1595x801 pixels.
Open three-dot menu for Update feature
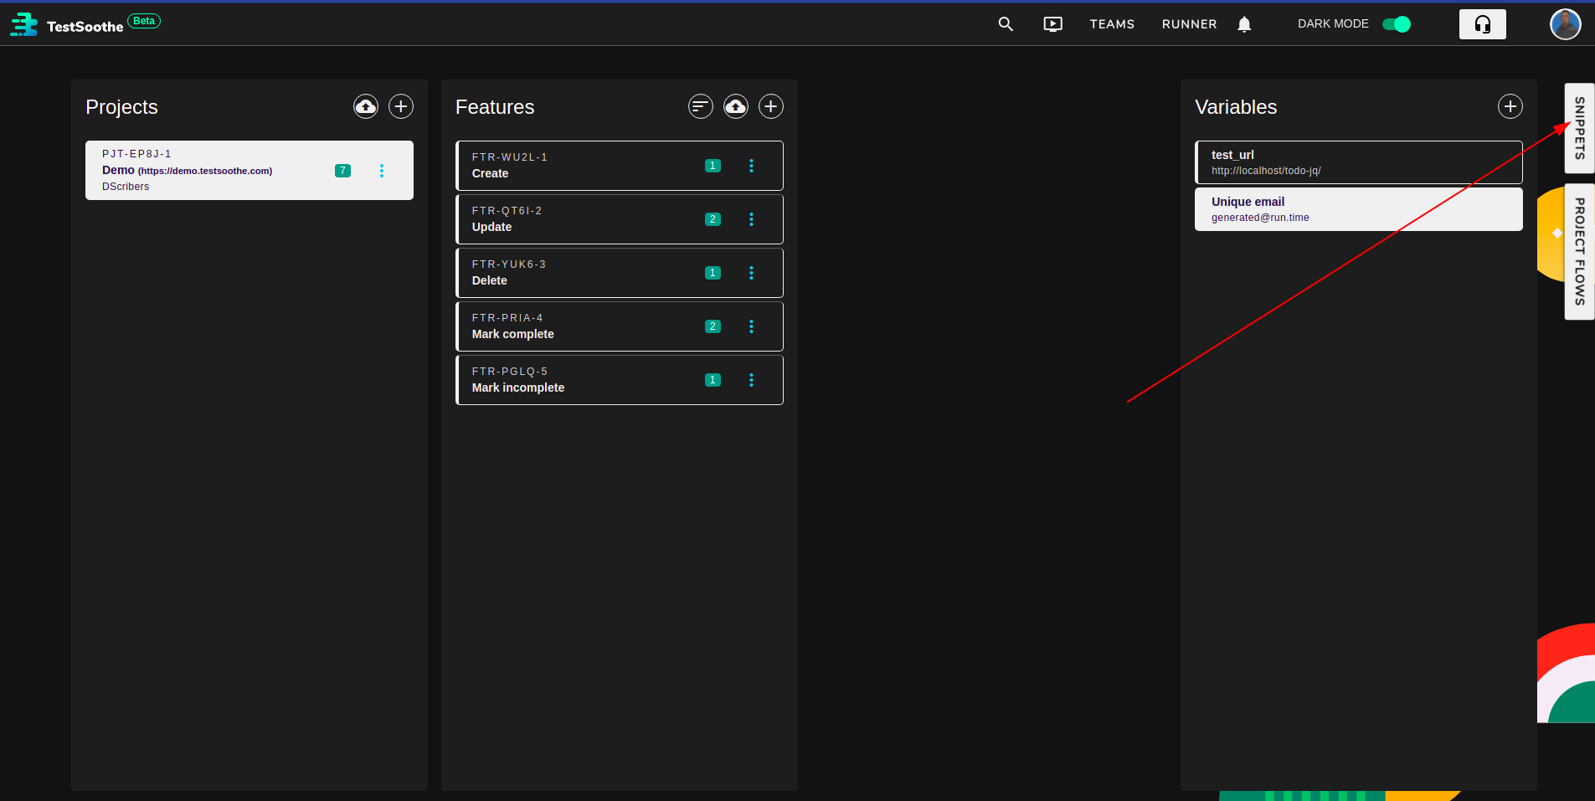(x=751, y=219)
